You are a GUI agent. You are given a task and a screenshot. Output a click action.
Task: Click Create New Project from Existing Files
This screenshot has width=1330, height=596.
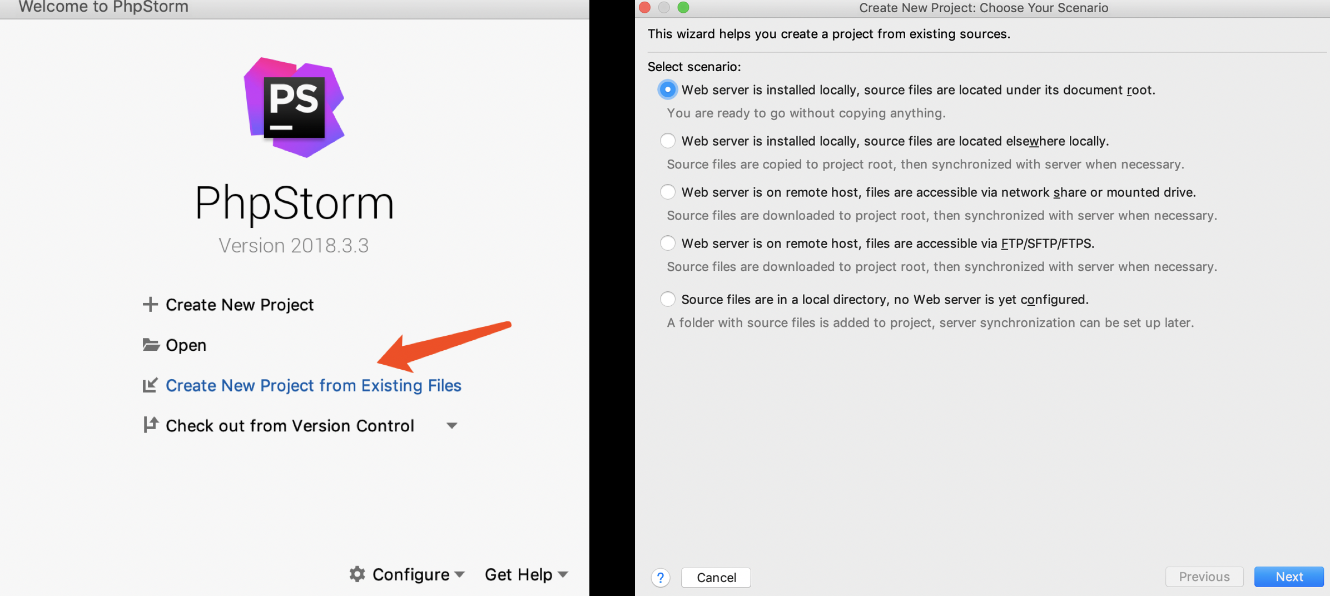(x=314, y=385)
